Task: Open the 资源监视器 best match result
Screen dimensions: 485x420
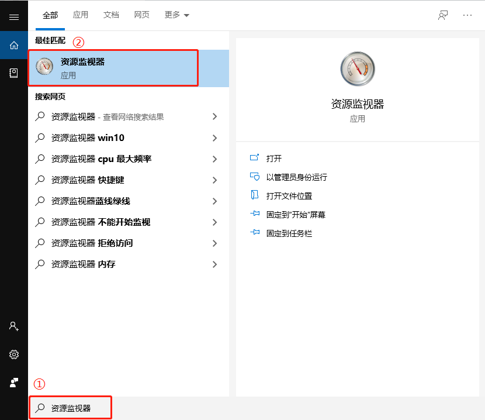Action: 113,68
